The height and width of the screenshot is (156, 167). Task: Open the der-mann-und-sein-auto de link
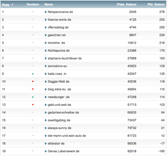67,136
